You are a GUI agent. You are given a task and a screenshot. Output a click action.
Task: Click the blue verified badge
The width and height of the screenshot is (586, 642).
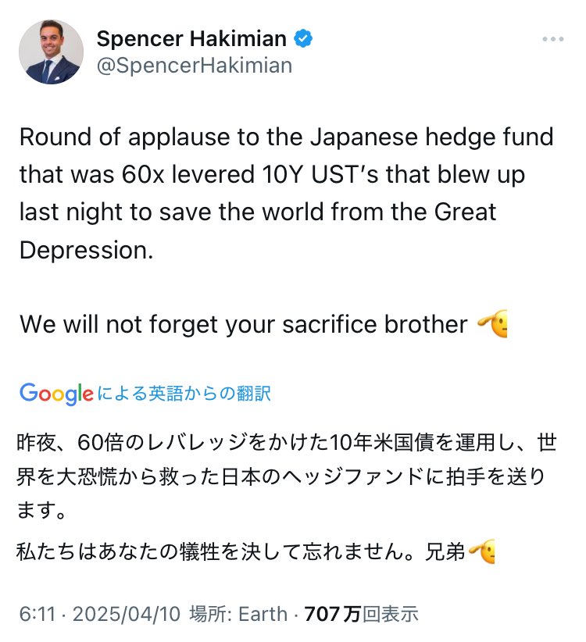pos(302,39)
